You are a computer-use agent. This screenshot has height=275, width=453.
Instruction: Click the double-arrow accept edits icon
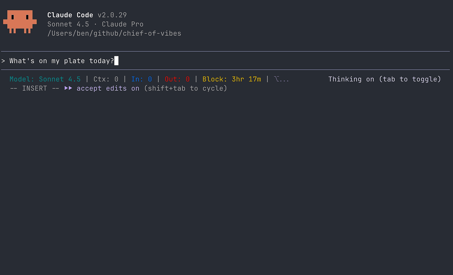[68, 88]
